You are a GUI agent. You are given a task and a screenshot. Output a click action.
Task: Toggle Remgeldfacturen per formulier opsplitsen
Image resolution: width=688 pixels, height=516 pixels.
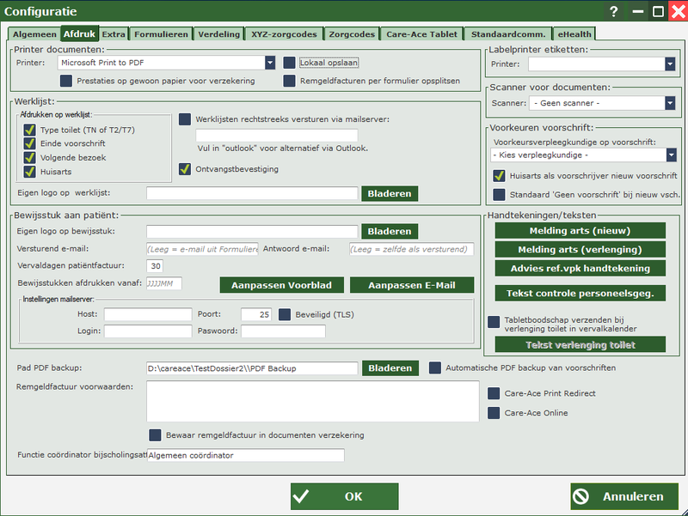289,81
